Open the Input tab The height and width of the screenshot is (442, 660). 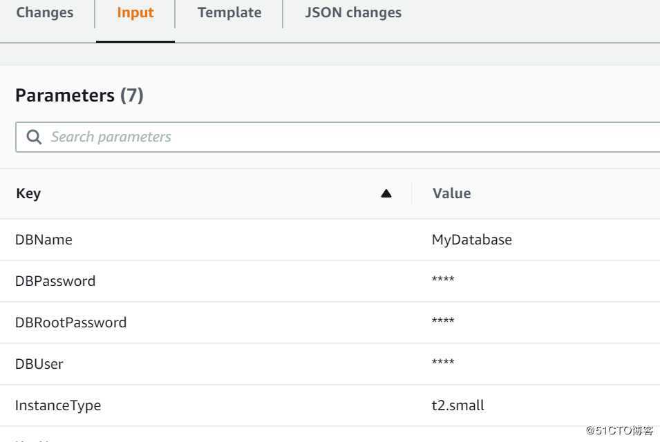(135, 12)
